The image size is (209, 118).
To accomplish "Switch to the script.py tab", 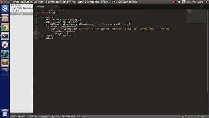I will click(x=41, y=7).
